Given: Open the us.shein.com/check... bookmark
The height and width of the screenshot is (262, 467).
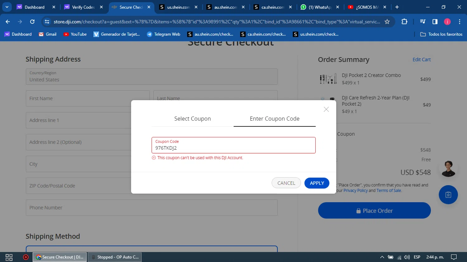Looking at the screenshot, I should 316,34.
